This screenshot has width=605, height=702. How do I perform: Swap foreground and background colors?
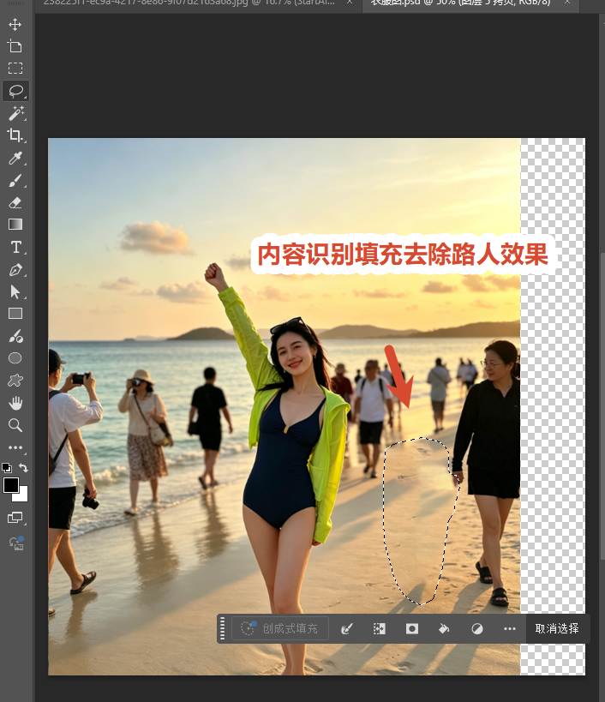coord(24,468)
